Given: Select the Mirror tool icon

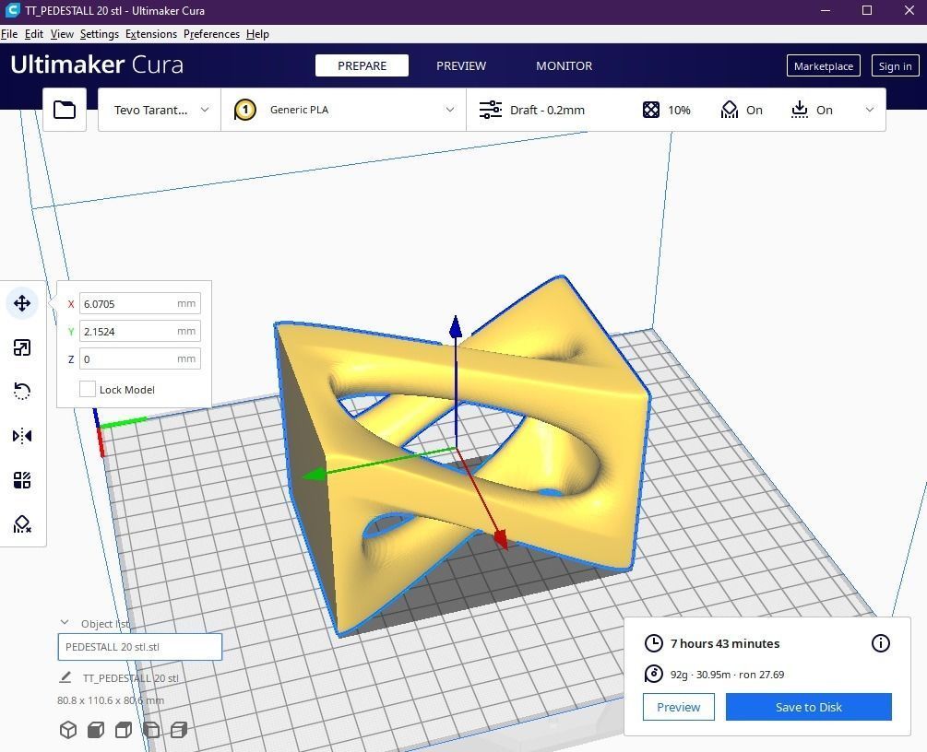Looking at the screenshot, I should 22,436.
